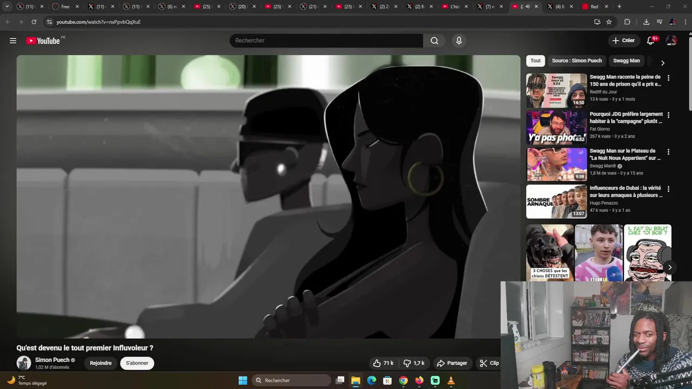Open VLC media player from taskbar

pos(451,380)
